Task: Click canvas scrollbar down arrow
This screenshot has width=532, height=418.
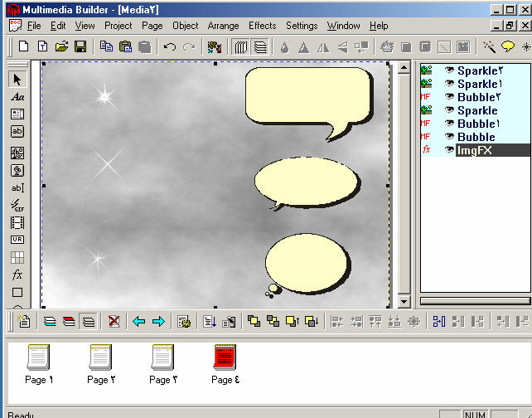Action: pyautogui.click(x=404, y=301)
